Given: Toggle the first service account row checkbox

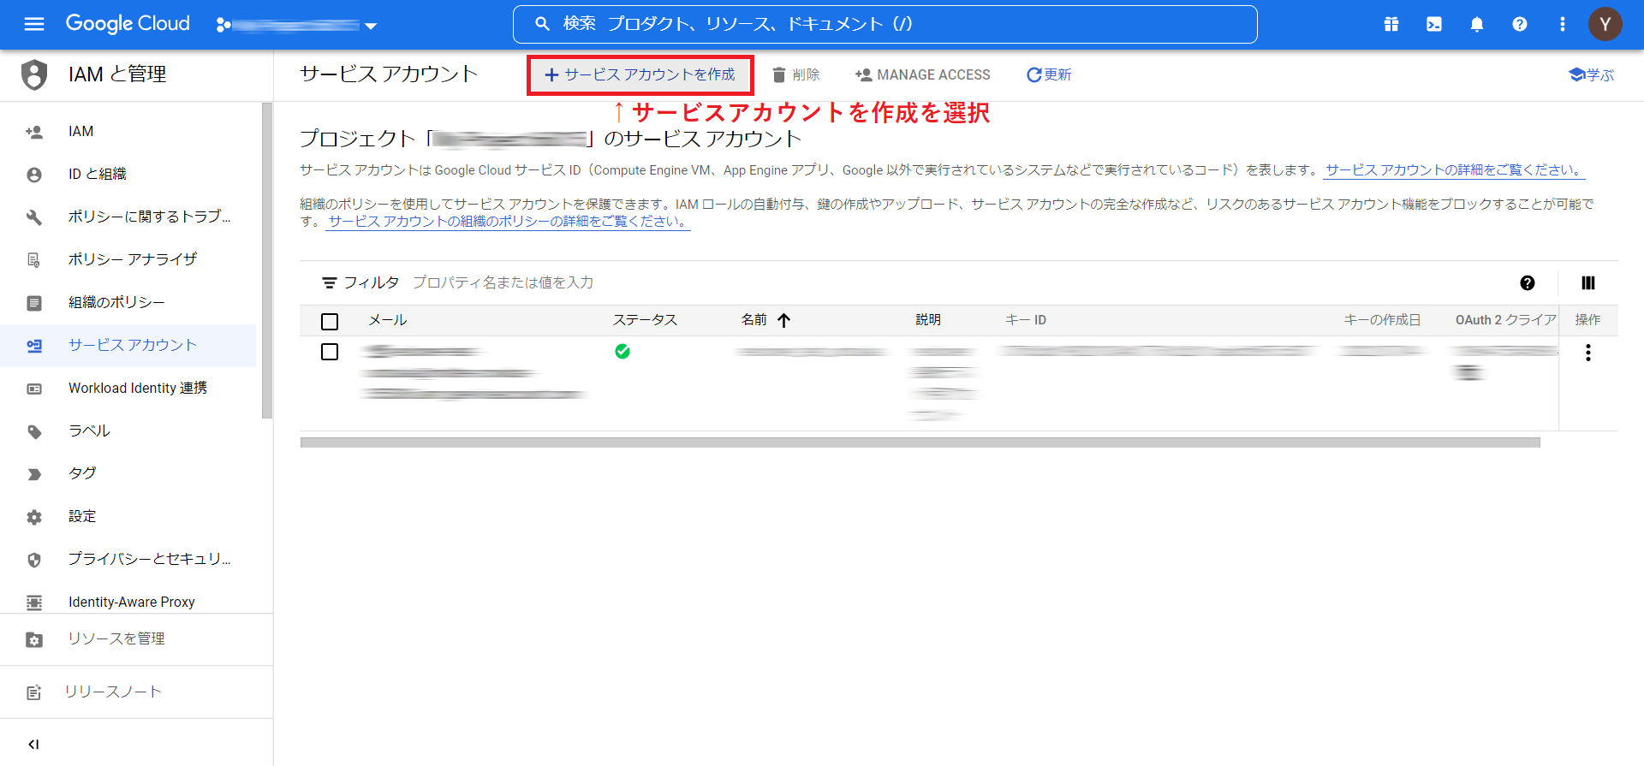Looking at the screenshot, I should 330,352.
